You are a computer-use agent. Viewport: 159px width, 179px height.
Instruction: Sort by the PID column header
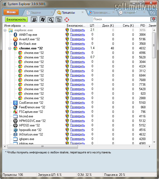point(141,26)
